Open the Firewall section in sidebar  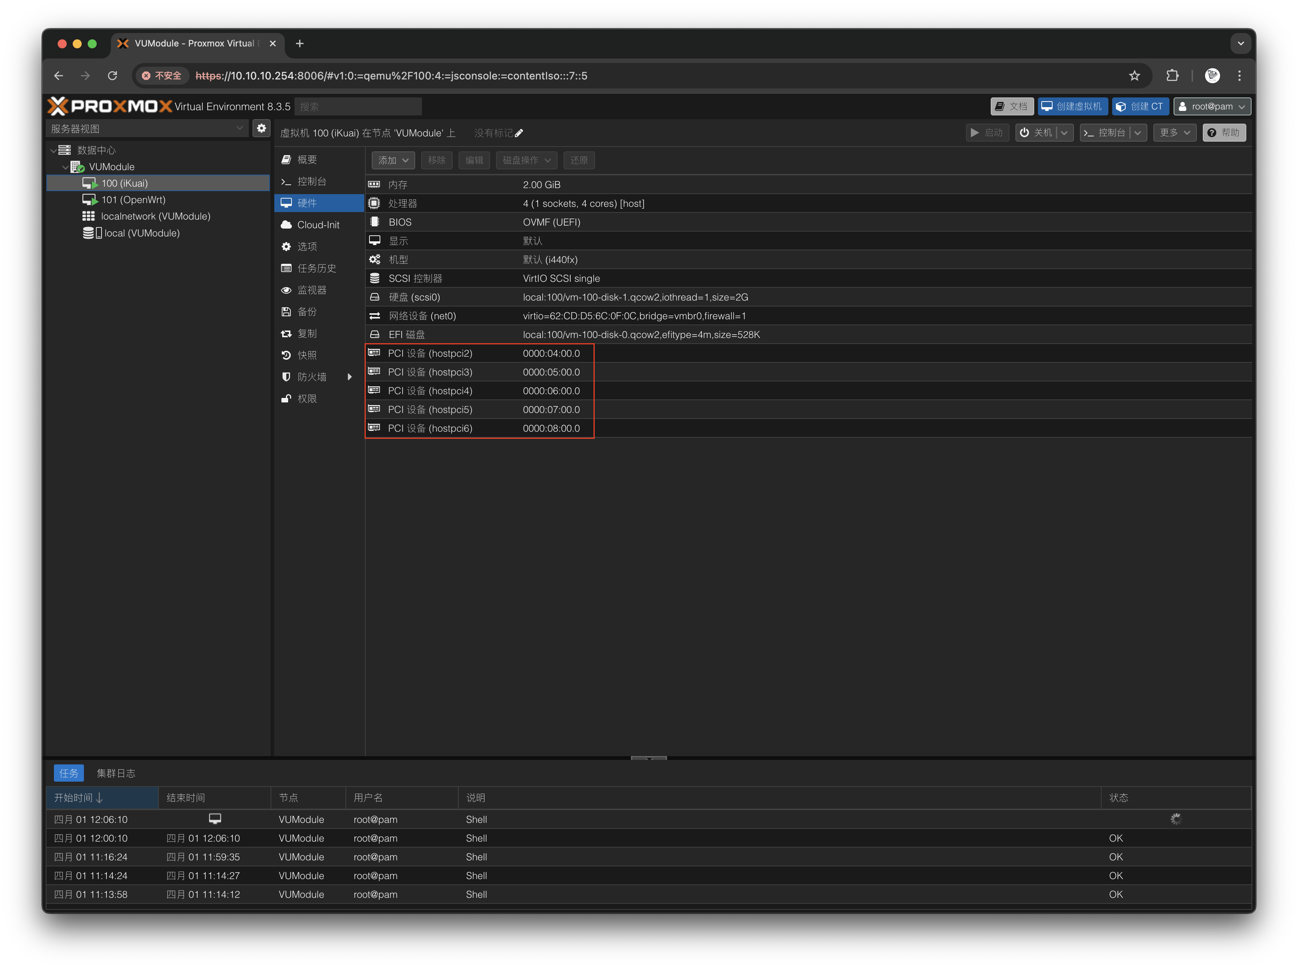(x=311, y=377)
